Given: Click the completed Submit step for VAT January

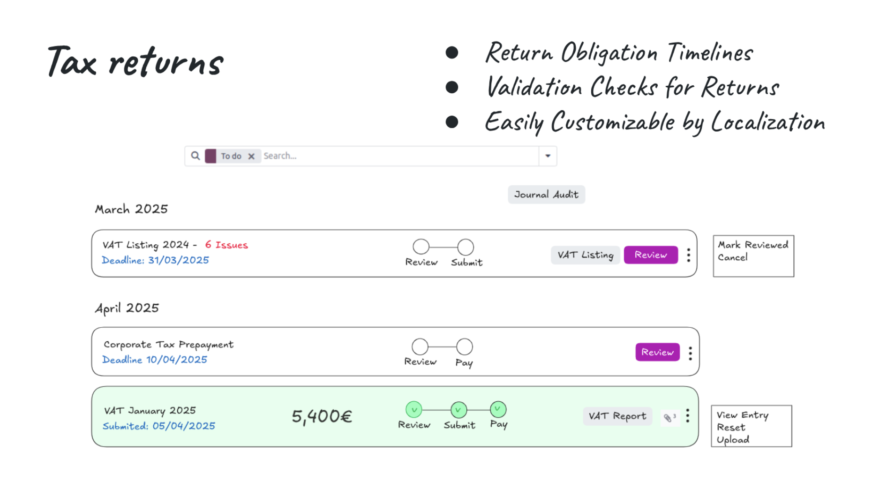Looking at the screenshot, I should point(459,410).
